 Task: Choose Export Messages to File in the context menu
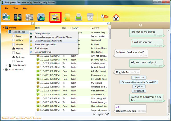(54, 45)
